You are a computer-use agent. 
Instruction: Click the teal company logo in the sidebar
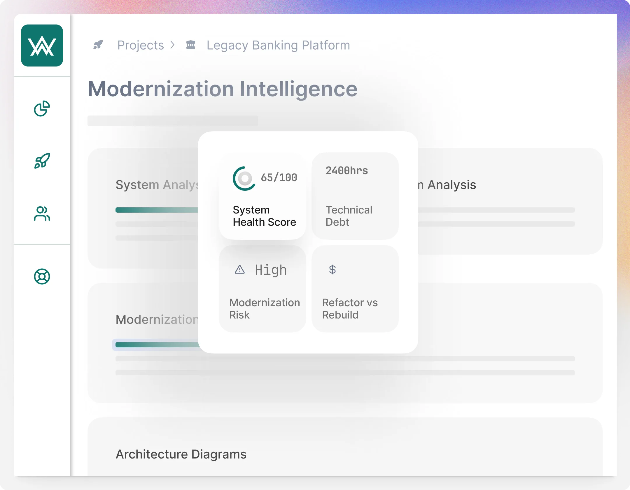point(42,47)
